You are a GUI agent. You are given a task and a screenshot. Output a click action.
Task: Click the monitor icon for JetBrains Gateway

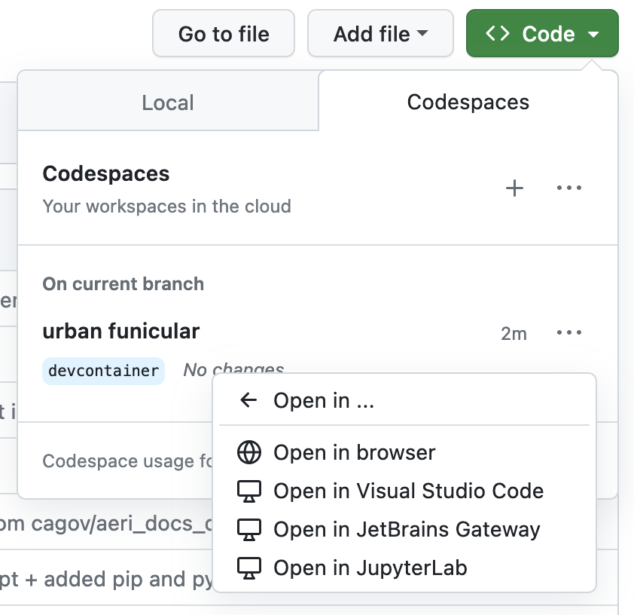(249, 529)
